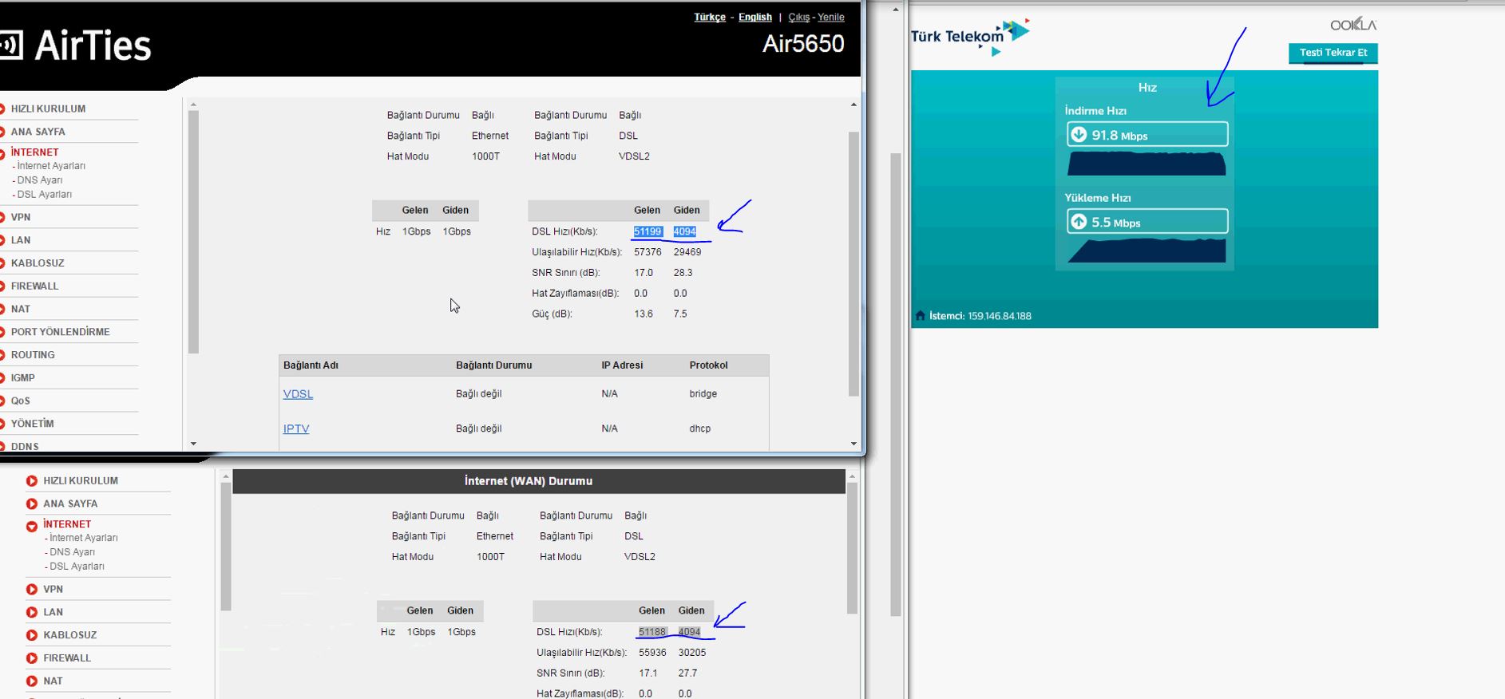Open IGMP menu item
1505x699 pixels.
pyautogui.click(x=23, y=378)
